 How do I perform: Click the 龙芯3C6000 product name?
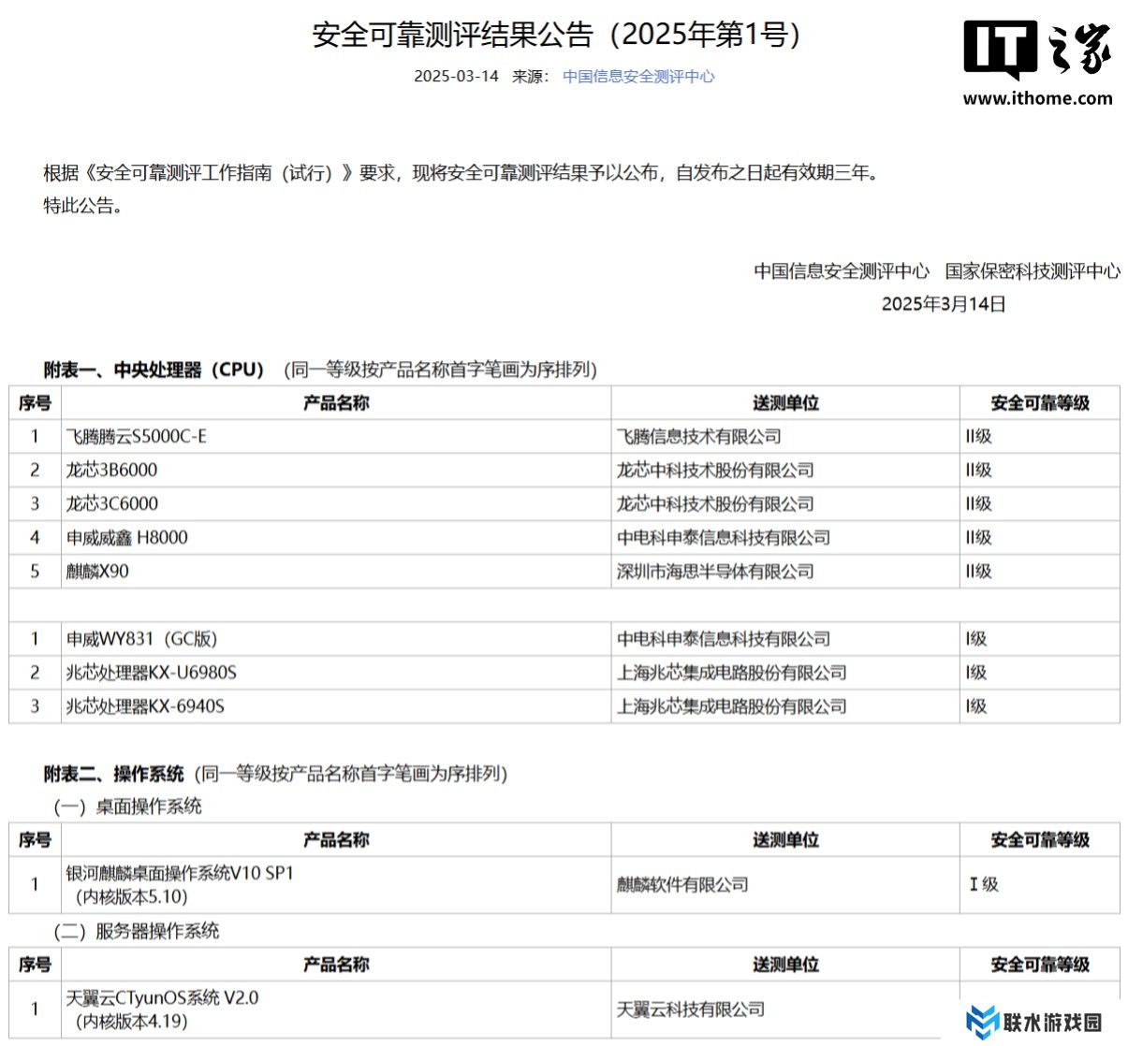[x=111, y=504]
